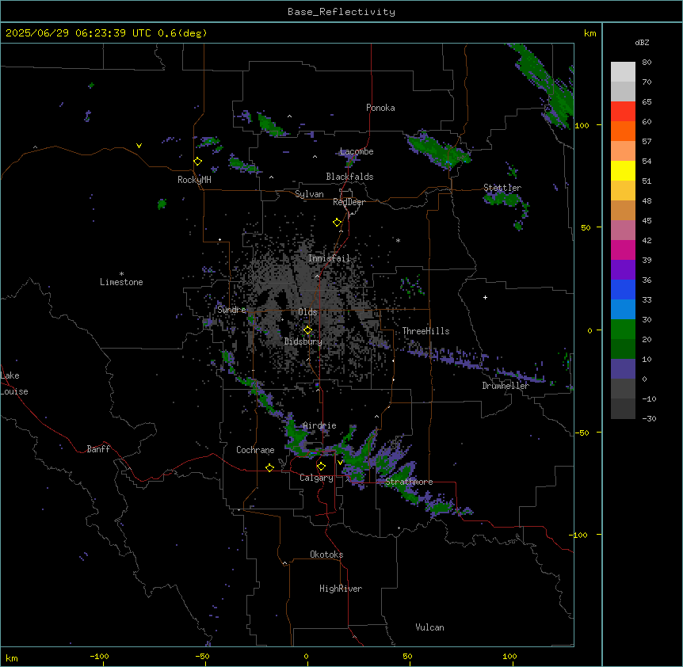683x667 pixels.
Task: Click the Cochrane town label
Action: coord(255,450)
